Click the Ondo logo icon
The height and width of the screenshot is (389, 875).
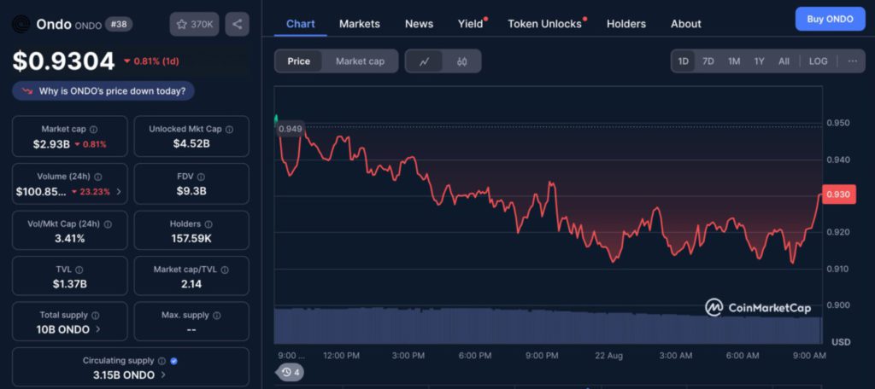coord(21,24)
